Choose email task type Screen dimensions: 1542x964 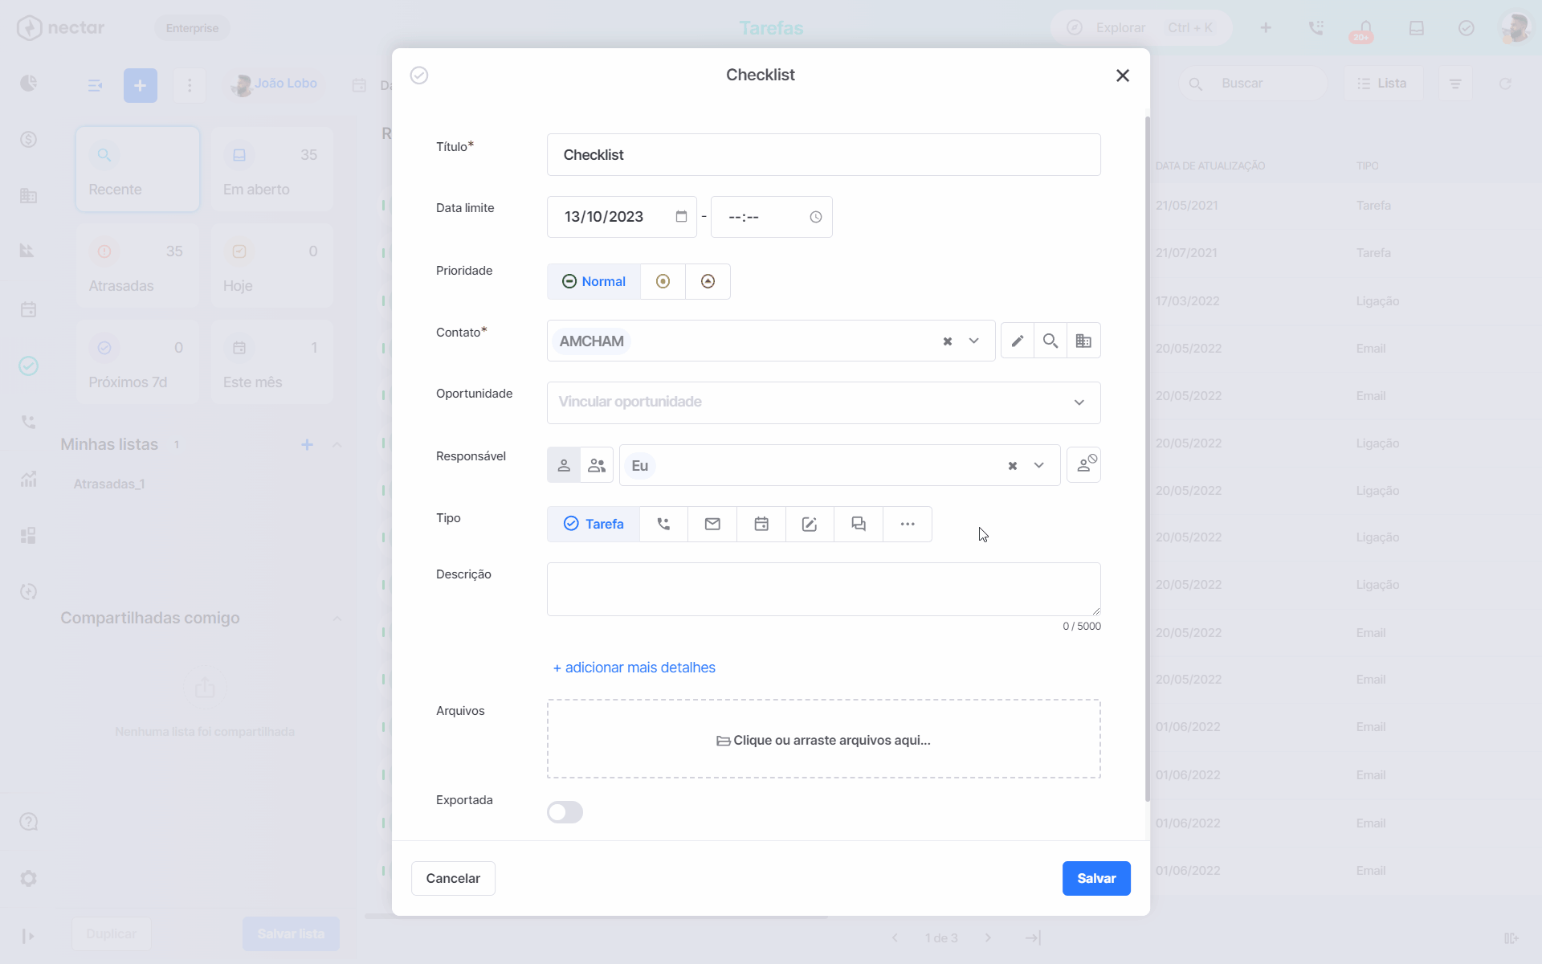[x=712, y=525]
